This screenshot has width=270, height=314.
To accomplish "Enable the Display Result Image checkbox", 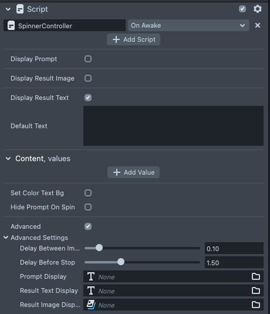I will (88, 78).
